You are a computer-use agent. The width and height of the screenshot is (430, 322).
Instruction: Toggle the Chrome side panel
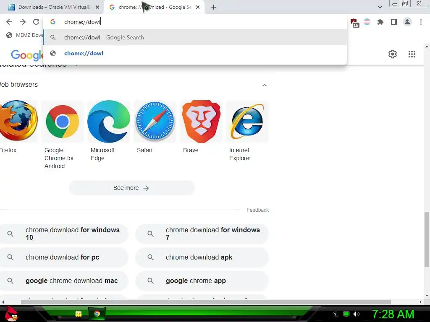(x=394, y=22)
